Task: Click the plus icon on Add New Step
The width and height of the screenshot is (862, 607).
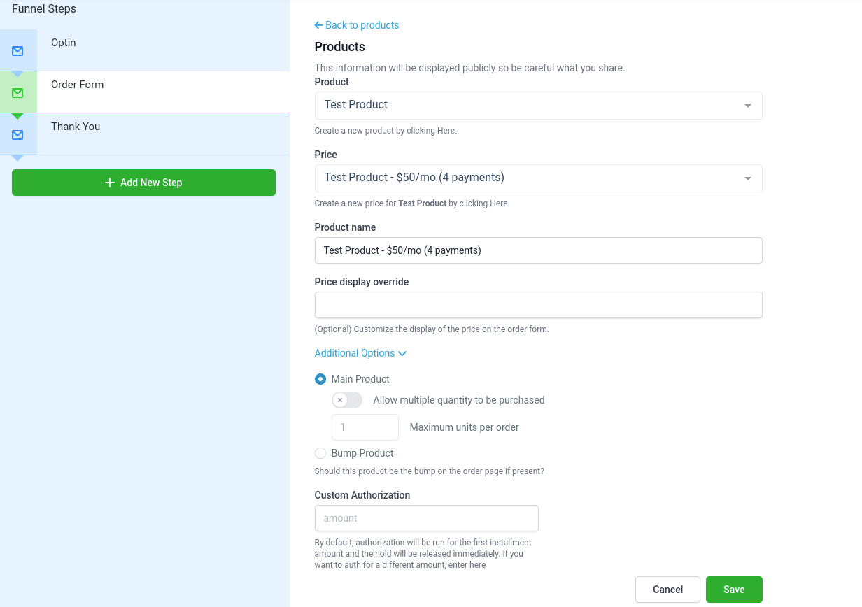Action: tap(109, 183)
